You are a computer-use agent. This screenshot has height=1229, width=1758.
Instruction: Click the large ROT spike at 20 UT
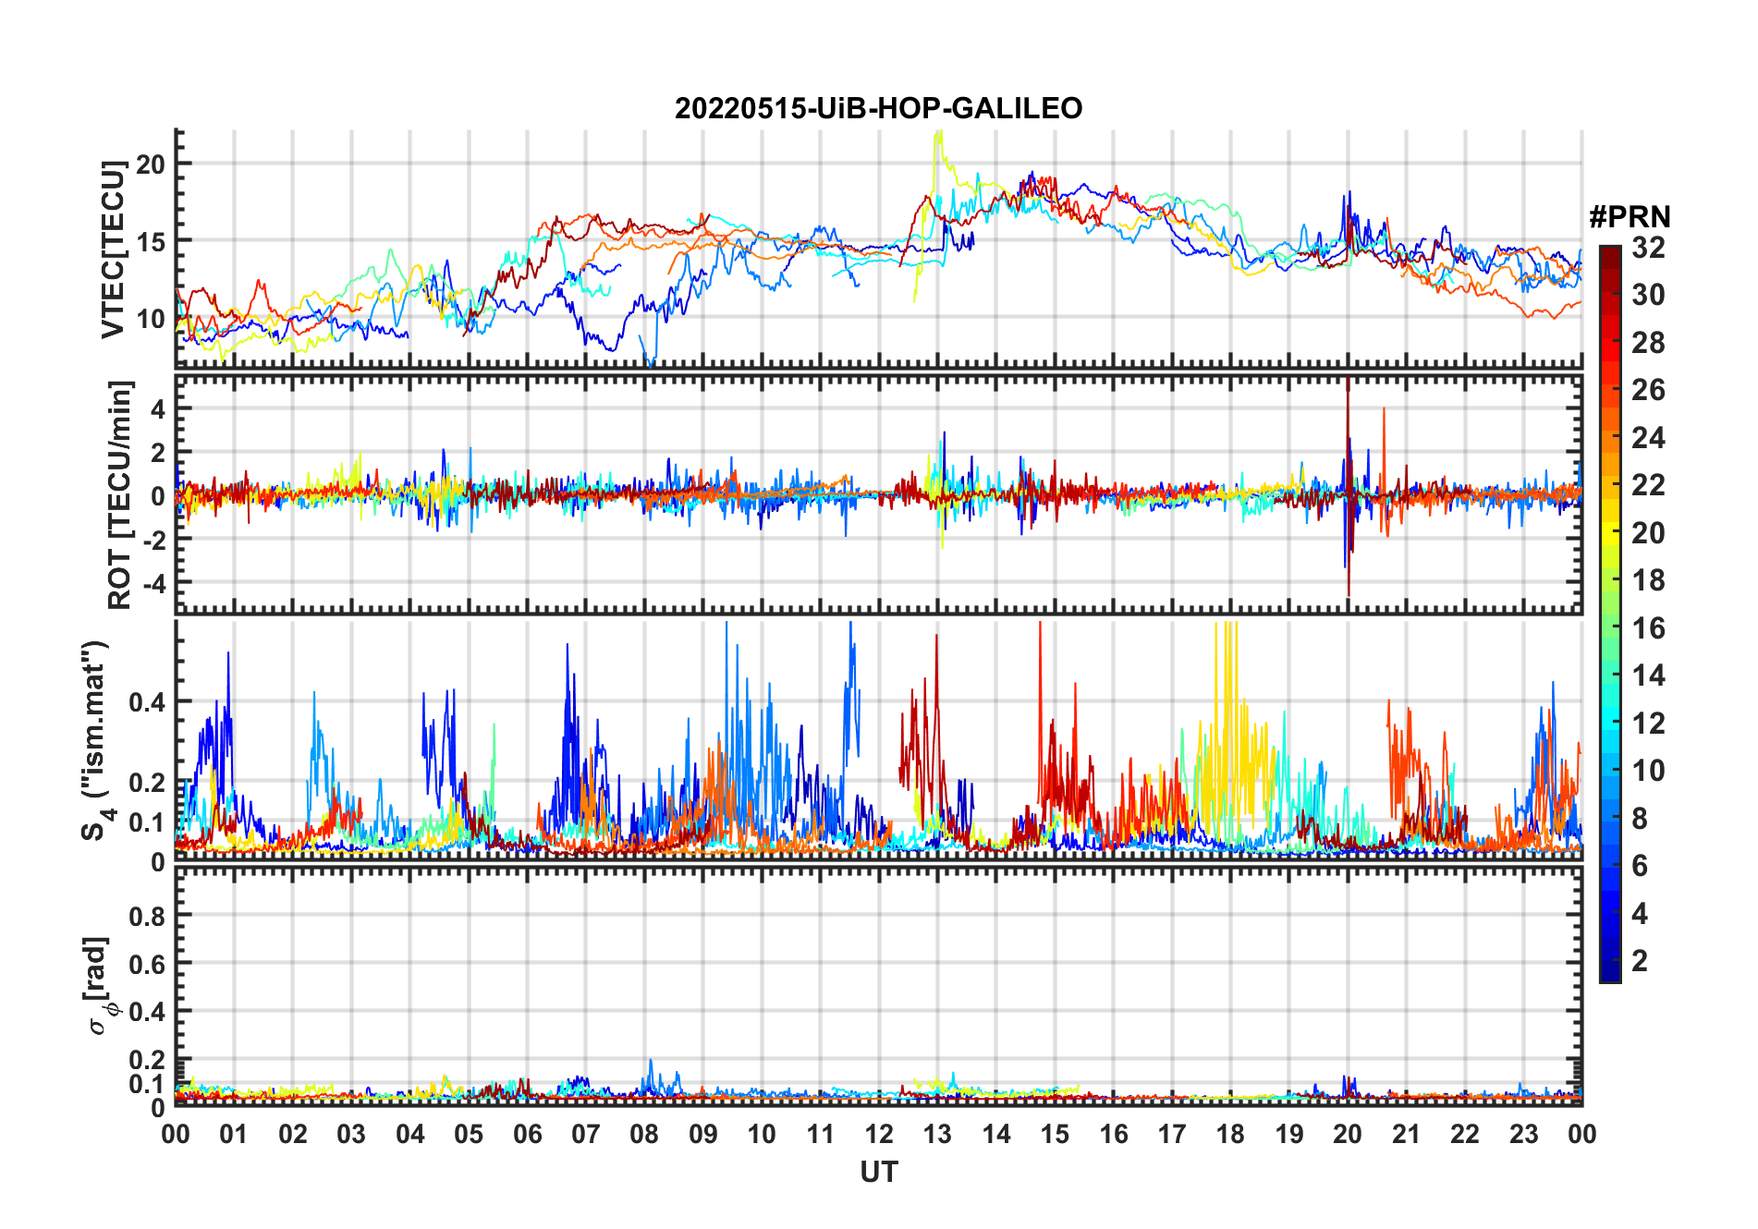pyautogui.click(x=1349, y=490)
